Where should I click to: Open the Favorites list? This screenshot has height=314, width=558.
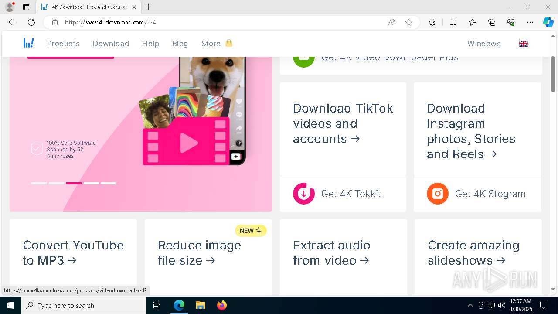pos(473,22)
